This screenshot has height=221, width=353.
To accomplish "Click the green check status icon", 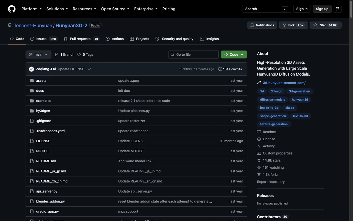I will (89, 69).
